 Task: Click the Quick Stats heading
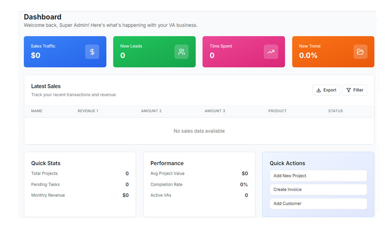[x=46, y=163]
